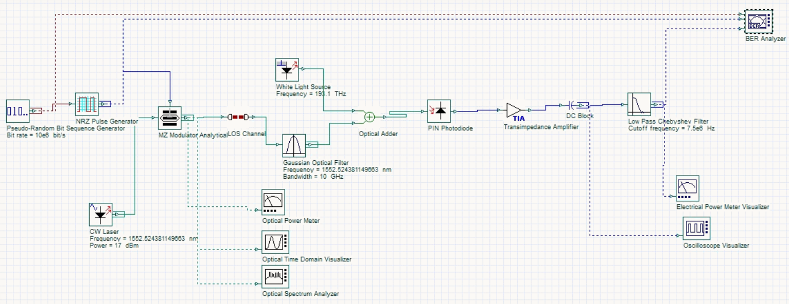Click the CW Laser frequency nm label

[x=144, y=239]
